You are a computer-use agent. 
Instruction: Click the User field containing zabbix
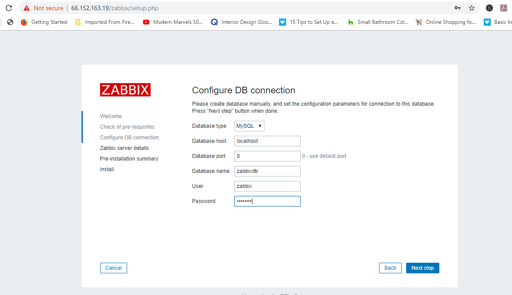click(268, 186)
